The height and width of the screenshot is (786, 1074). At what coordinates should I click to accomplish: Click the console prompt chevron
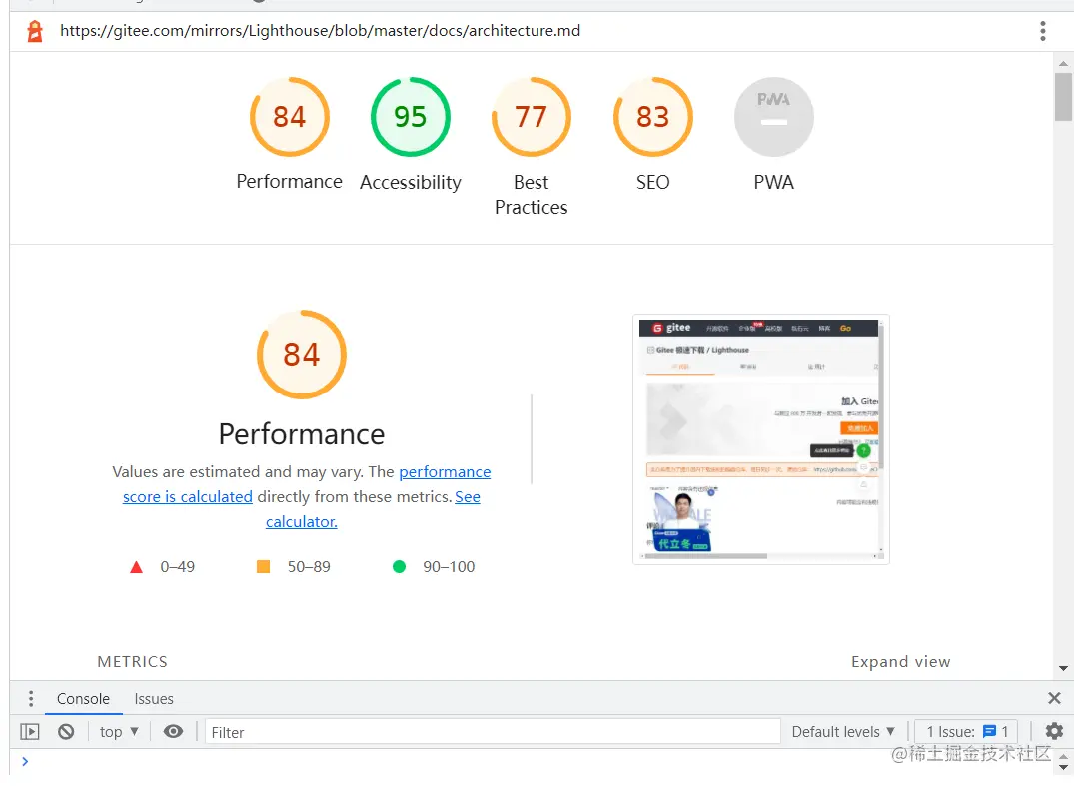tap(25, 761)
